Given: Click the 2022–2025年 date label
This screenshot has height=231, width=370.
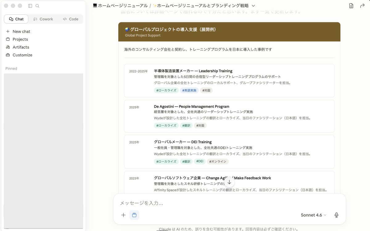Looking at the screenshot, I should pyautogui.click(x=138, y=71).
